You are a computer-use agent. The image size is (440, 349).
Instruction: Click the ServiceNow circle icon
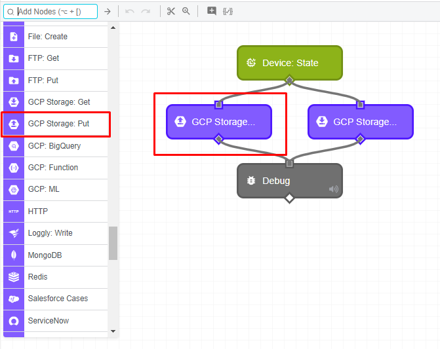(14, 321)
